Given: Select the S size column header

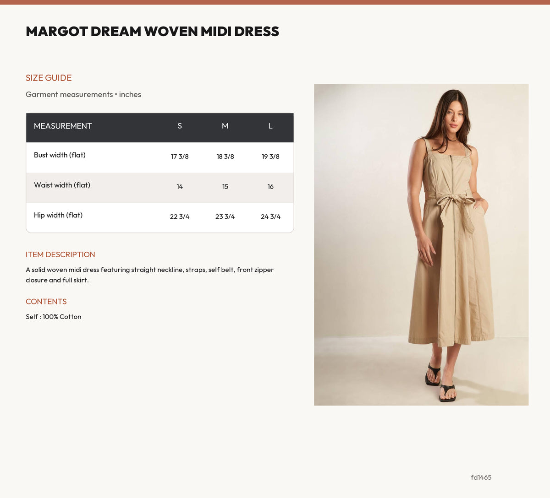Looking at the screenshot, I should click(180, 126).
